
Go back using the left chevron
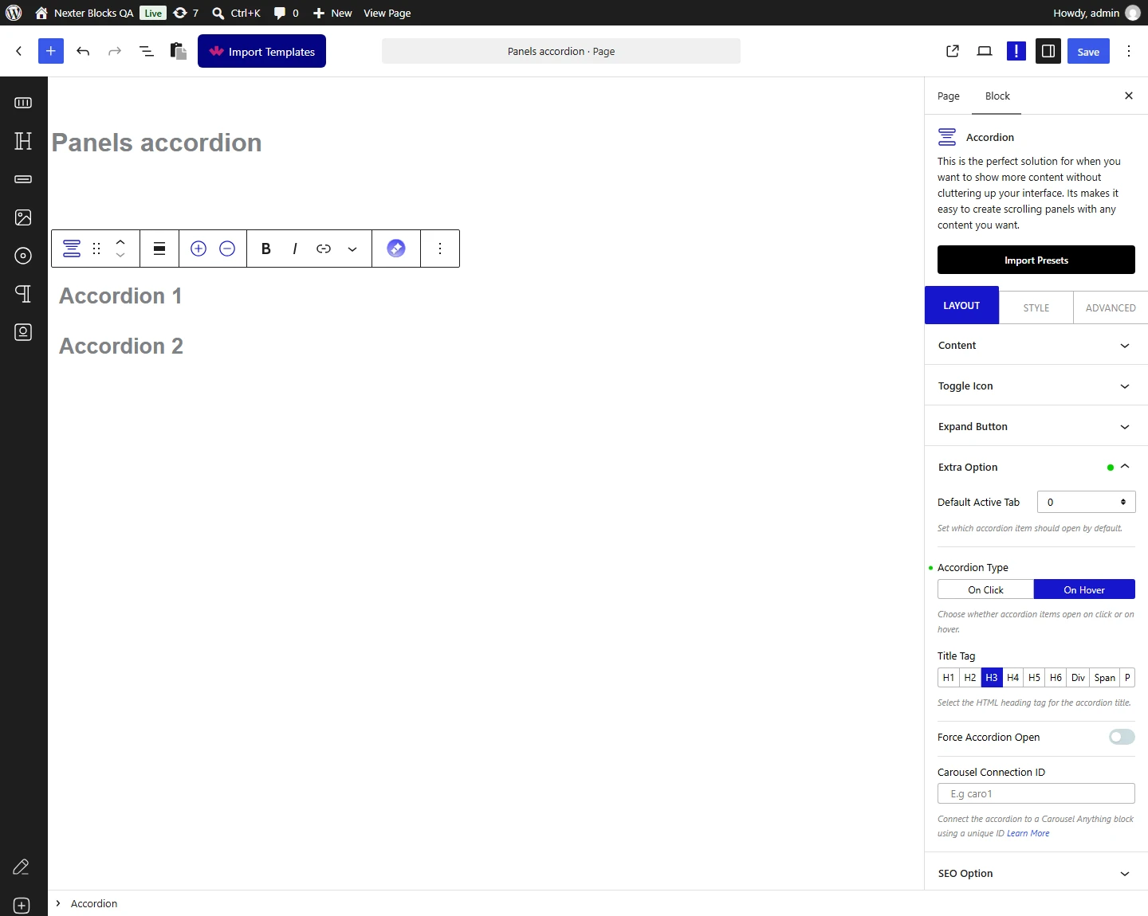(19, 51)
